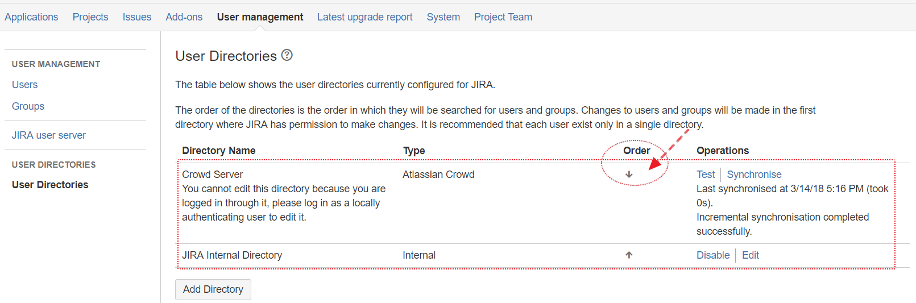Synchronise the Crowd Server directory
The image size is (916, 303).
(754, 175)
